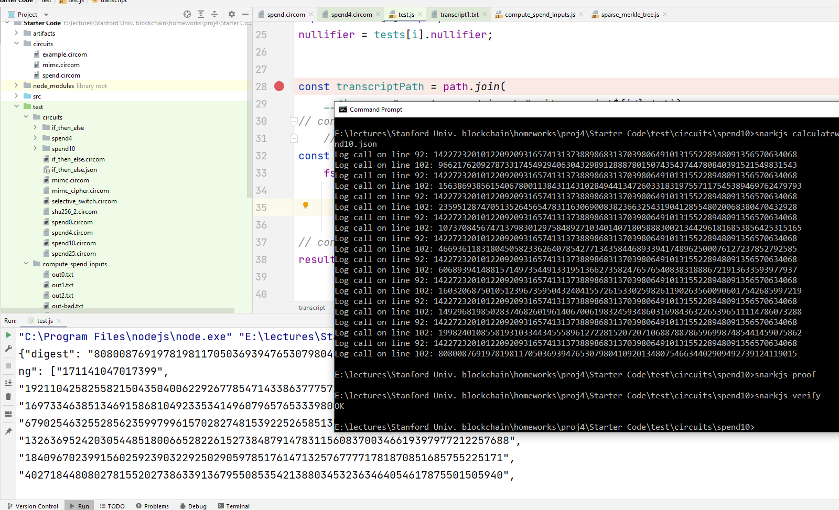Switch to the compute_spend_inputs.js tab
This screenshot has height=510, width=839.
540,15
